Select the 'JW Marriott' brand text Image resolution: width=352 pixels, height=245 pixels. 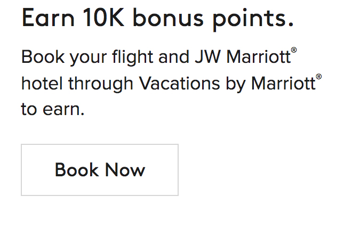click(258, 57)
